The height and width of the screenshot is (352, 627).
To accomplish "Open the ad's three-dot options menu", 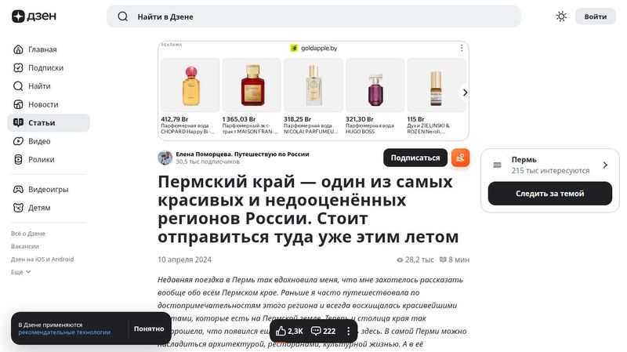I will coord(462,48).
